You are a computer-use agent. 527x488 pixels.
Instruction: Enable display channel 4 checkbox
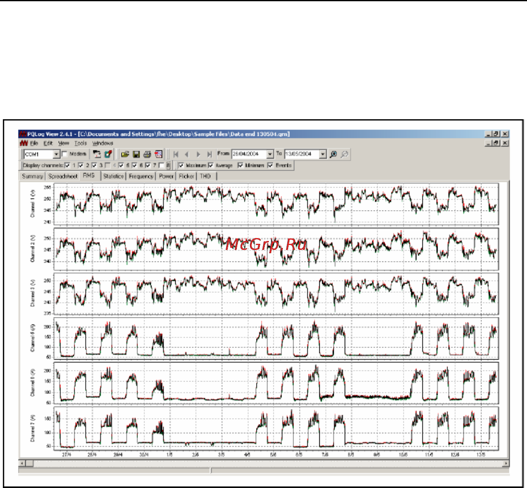pyautogui.click(x=108, y=165)
